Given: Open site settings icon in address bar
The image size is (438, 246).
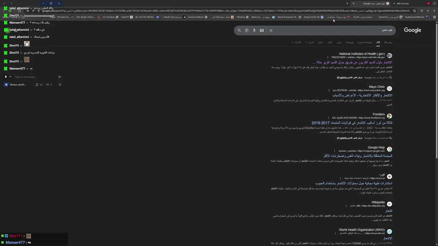Looking at the screenshot, I should point(415,11).
